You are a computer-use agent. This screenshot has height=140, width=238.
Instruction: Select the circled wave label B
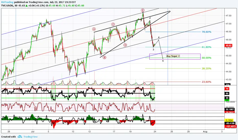104,57
